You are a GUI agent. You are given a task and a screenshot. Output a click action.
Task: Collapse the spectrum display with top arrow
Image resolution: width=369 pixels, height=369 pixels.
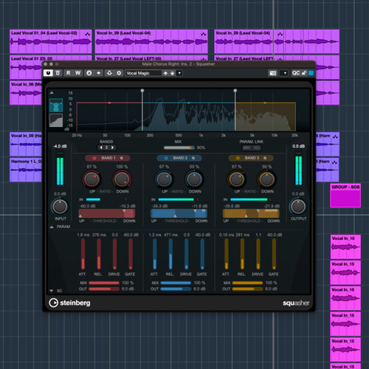coord(52,93)
